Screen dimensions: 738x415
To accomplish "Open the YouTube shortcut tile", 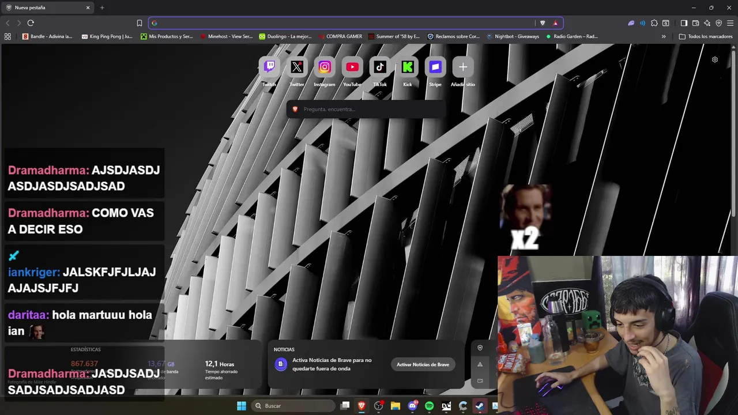I will 352,67.
